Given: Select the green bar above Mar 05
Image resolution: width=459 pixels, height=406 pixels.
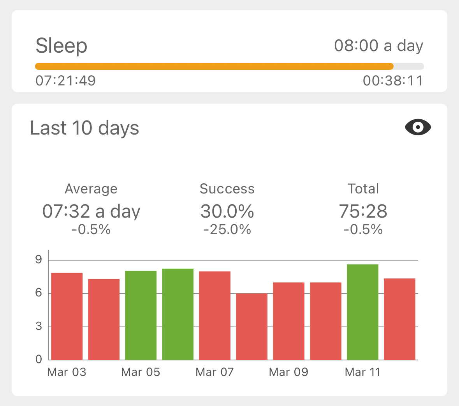Looking at the screenshot, I should point(141,315).
